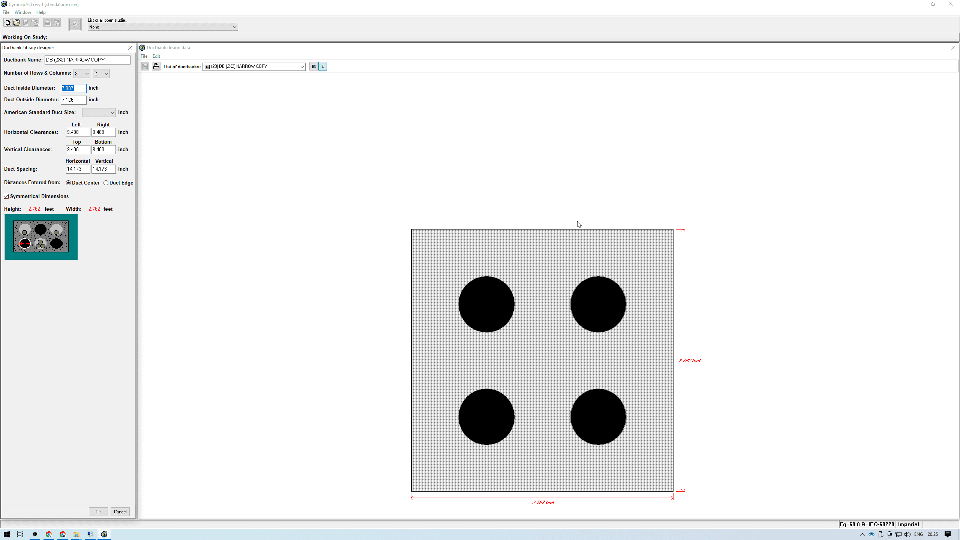The height and width of the screenshot is (540, 960).
Task: Click the Duct Outside Diameter input field
Action: coord(73,100)
